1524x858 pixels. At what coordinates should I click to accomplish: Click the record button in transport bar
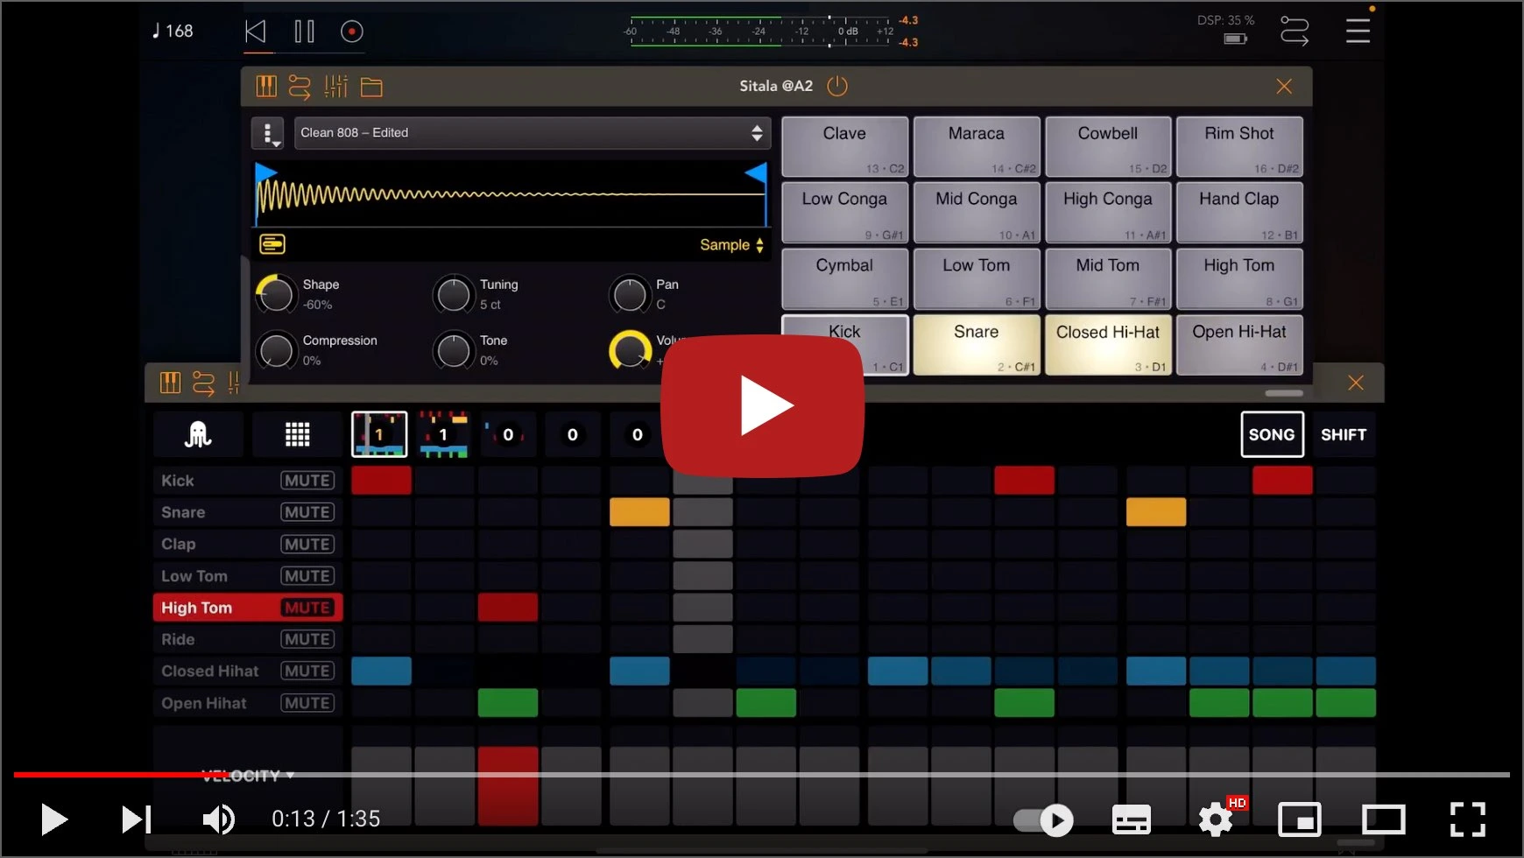[x=351, y=32]
